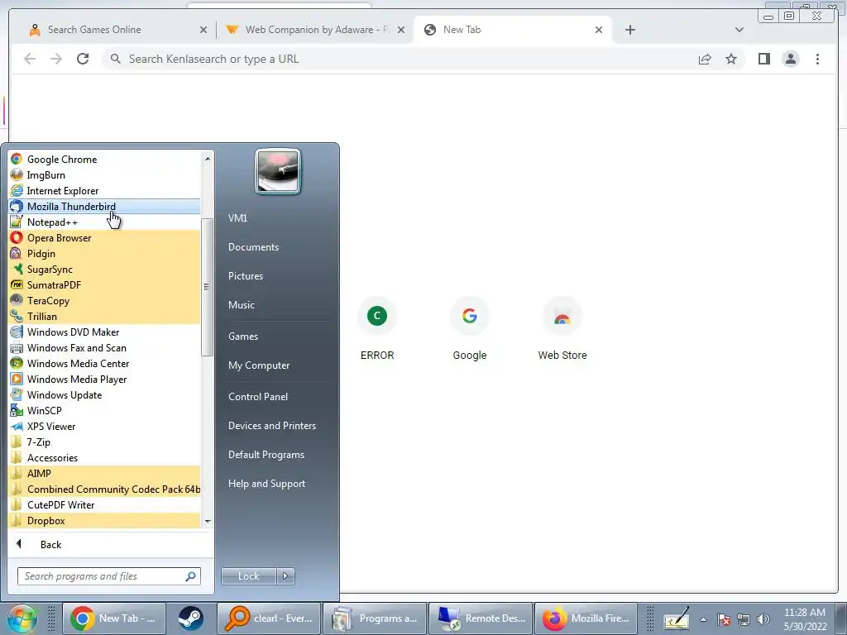847x635 pixels.
Task: Open the Music library link
Action: point(241,305)
